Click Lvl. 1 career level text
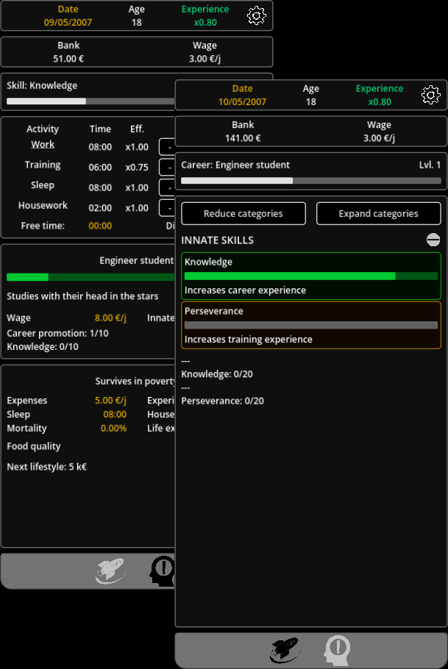This screenshot has height=669, width=448. pos(430,165)
